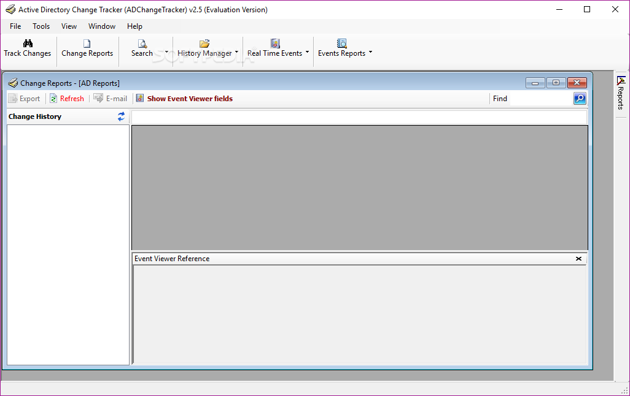The image size is (630, 396).
Task: Open the Window menu
Action: coord(102,26)
